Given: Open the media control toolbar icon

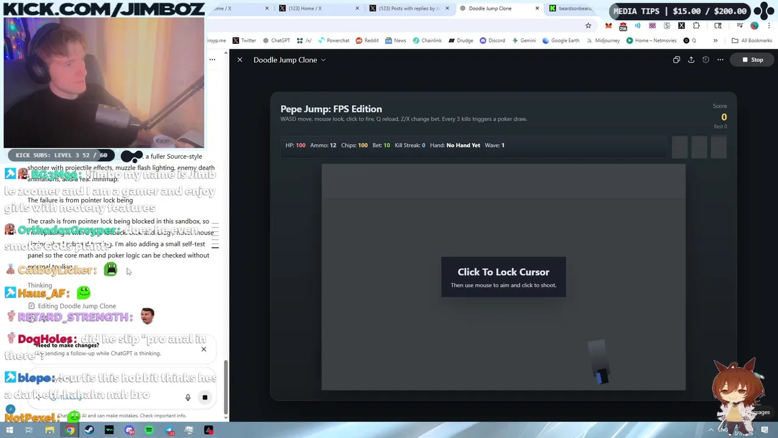Looking at the screenshot, I should [740, 26].
